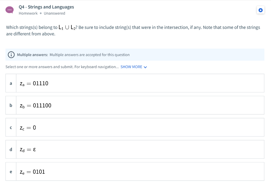The image size is (271, 183).
Task: Select answer option c with string 0
Action: (135, 127)
